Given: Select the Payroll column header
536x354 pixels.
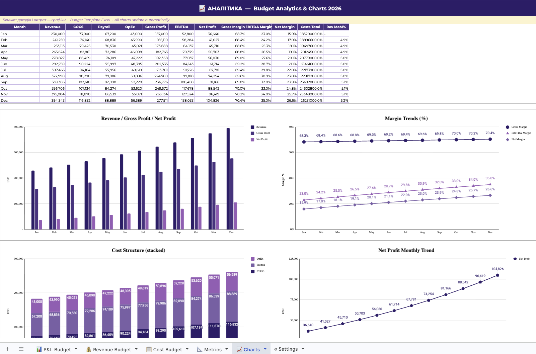Looking at the screenshot, I should 104,27.
